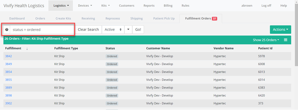Switch to the Shipping tab

tap(137, 18)
